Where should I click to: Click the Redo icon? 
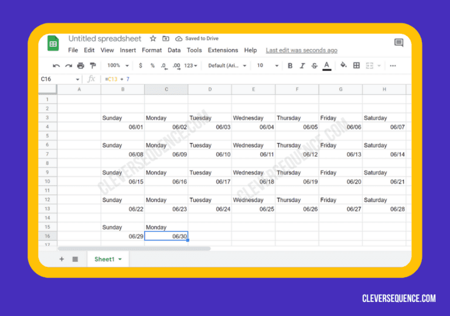click(x=69, y=66)
